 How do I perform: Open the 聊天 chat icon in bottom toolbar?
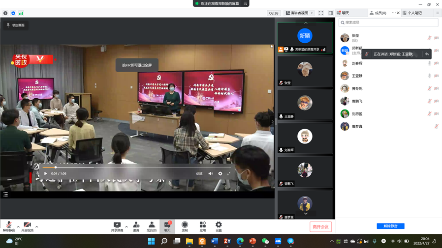point(167,226)
